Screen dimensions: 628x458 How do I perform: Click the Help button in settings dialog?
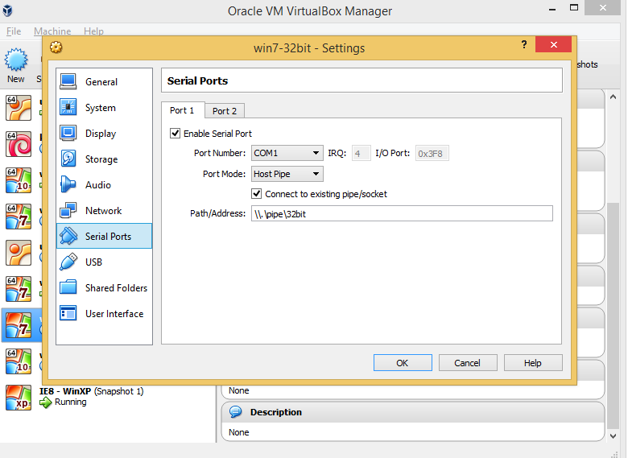pyautogui.click(x=533, y=363)
